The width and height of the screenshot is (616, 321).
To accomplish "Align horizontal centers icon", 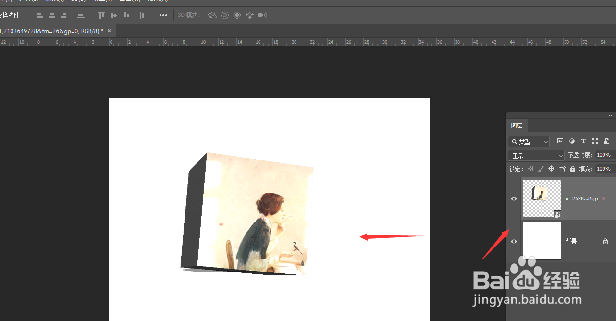I will coord(52,15).
